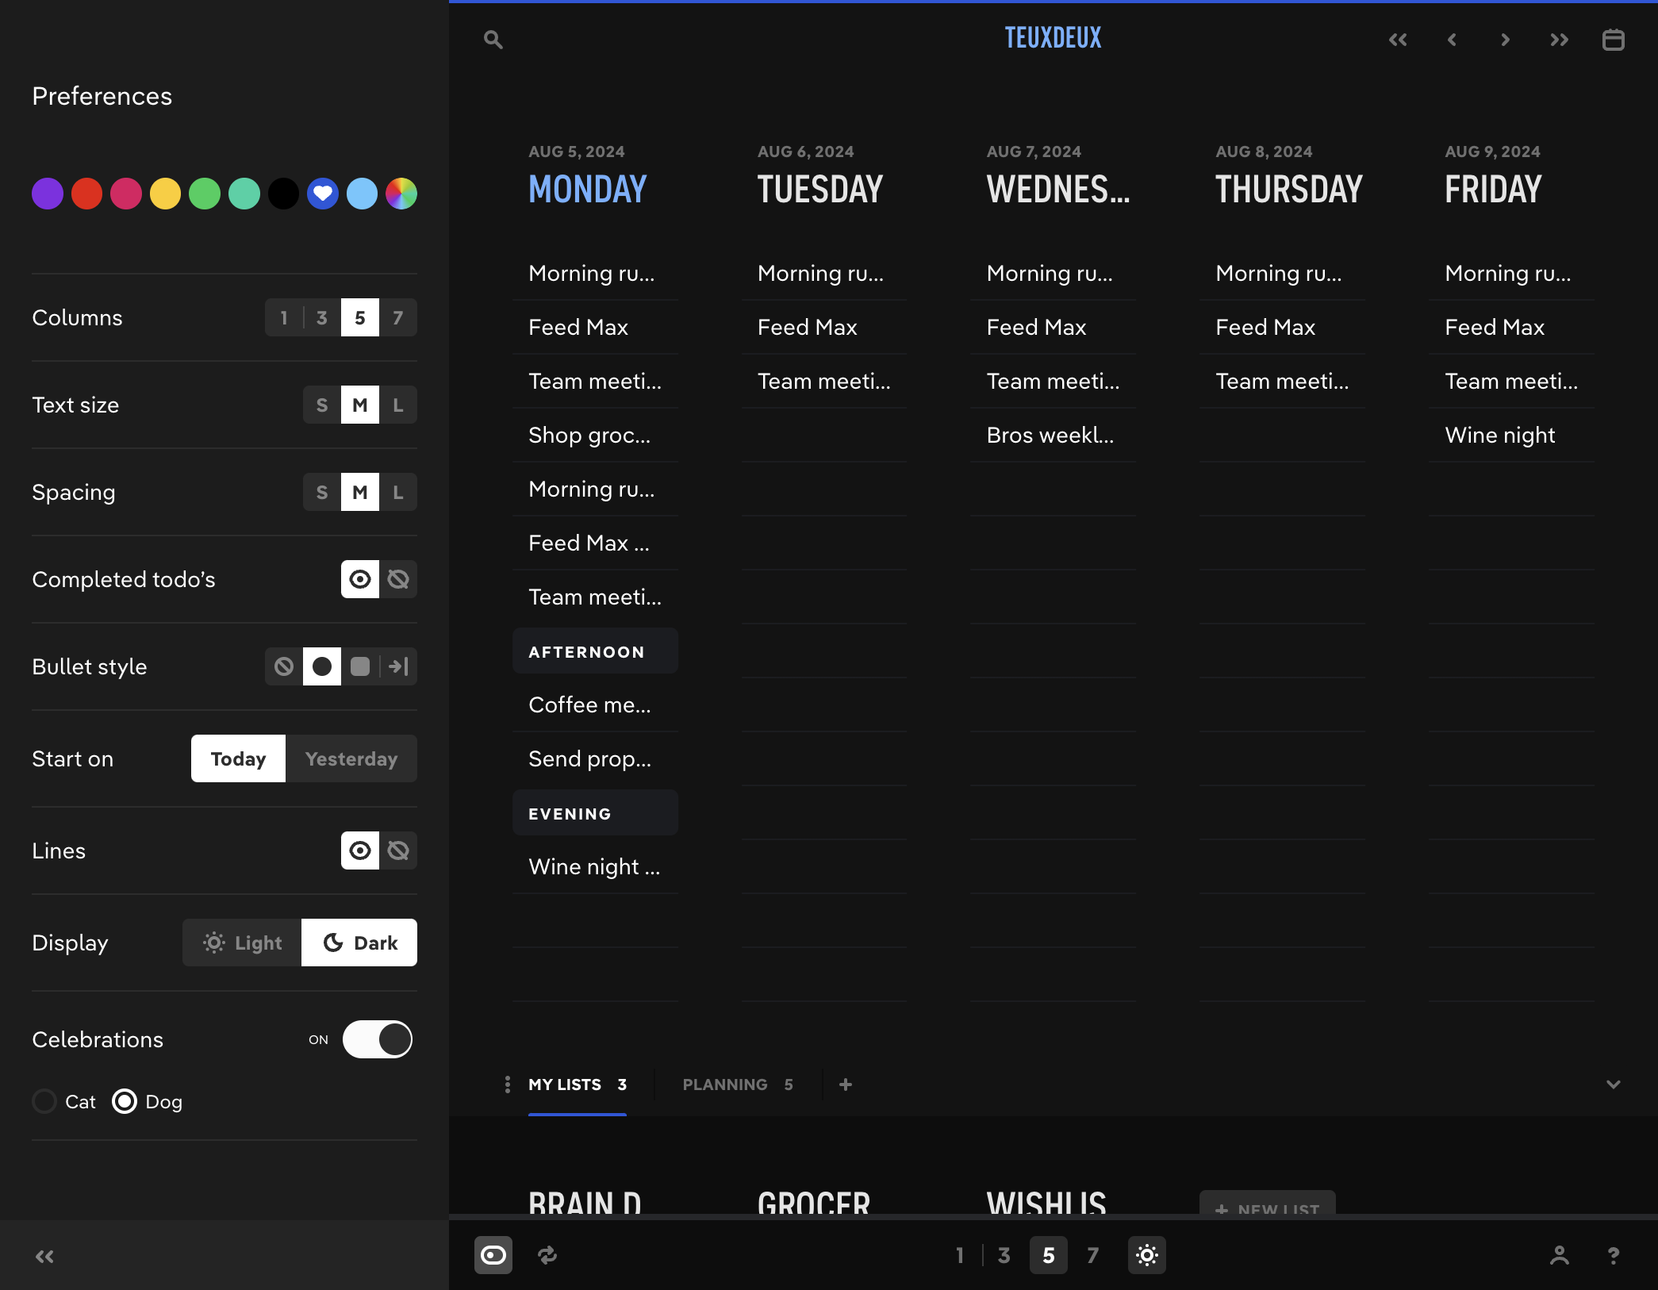The width and height of the screenshot is (1658, 1290).
Task: Choose Large text size
Action: (398, 405)
